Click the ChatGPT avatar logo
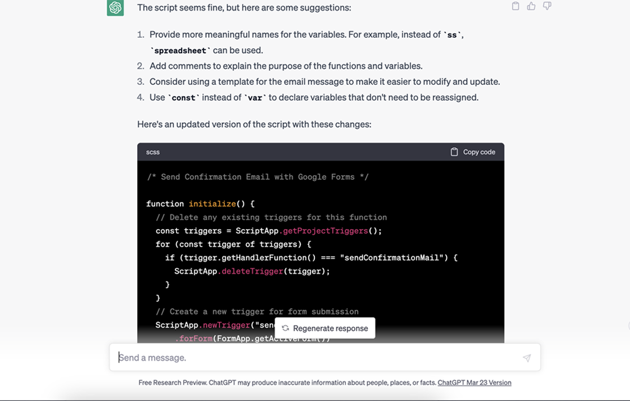The image size is (630, 401). 115,8
